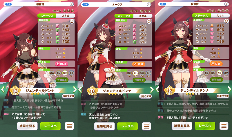Open the info icon beside 桜花賞 title
This screenshot has width=232, height=137.
pyautogui.click(x=72, y=4)
